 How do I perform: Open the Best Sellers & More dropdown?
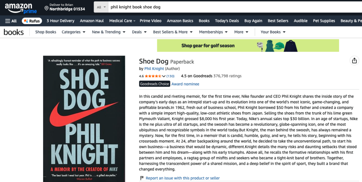tap(173, 32)
